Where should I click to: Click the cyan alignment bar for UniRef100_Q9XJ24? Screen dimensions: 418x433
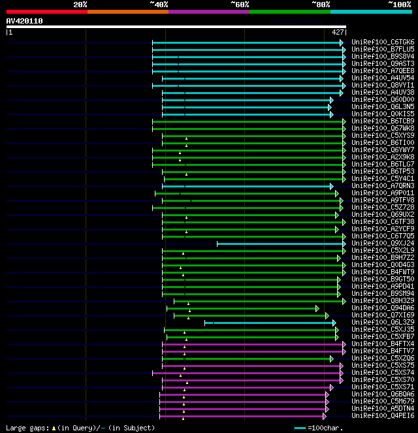tap(280, 244)
